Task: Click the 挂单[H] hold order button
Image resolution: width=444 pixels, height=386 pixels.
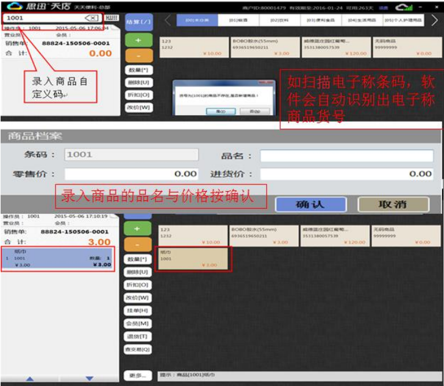Action: coord(138,311)
